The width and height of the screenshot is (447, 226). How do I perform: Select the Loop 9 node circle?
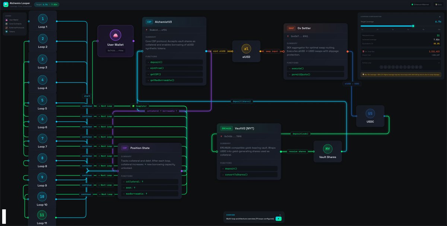(42, 178)
